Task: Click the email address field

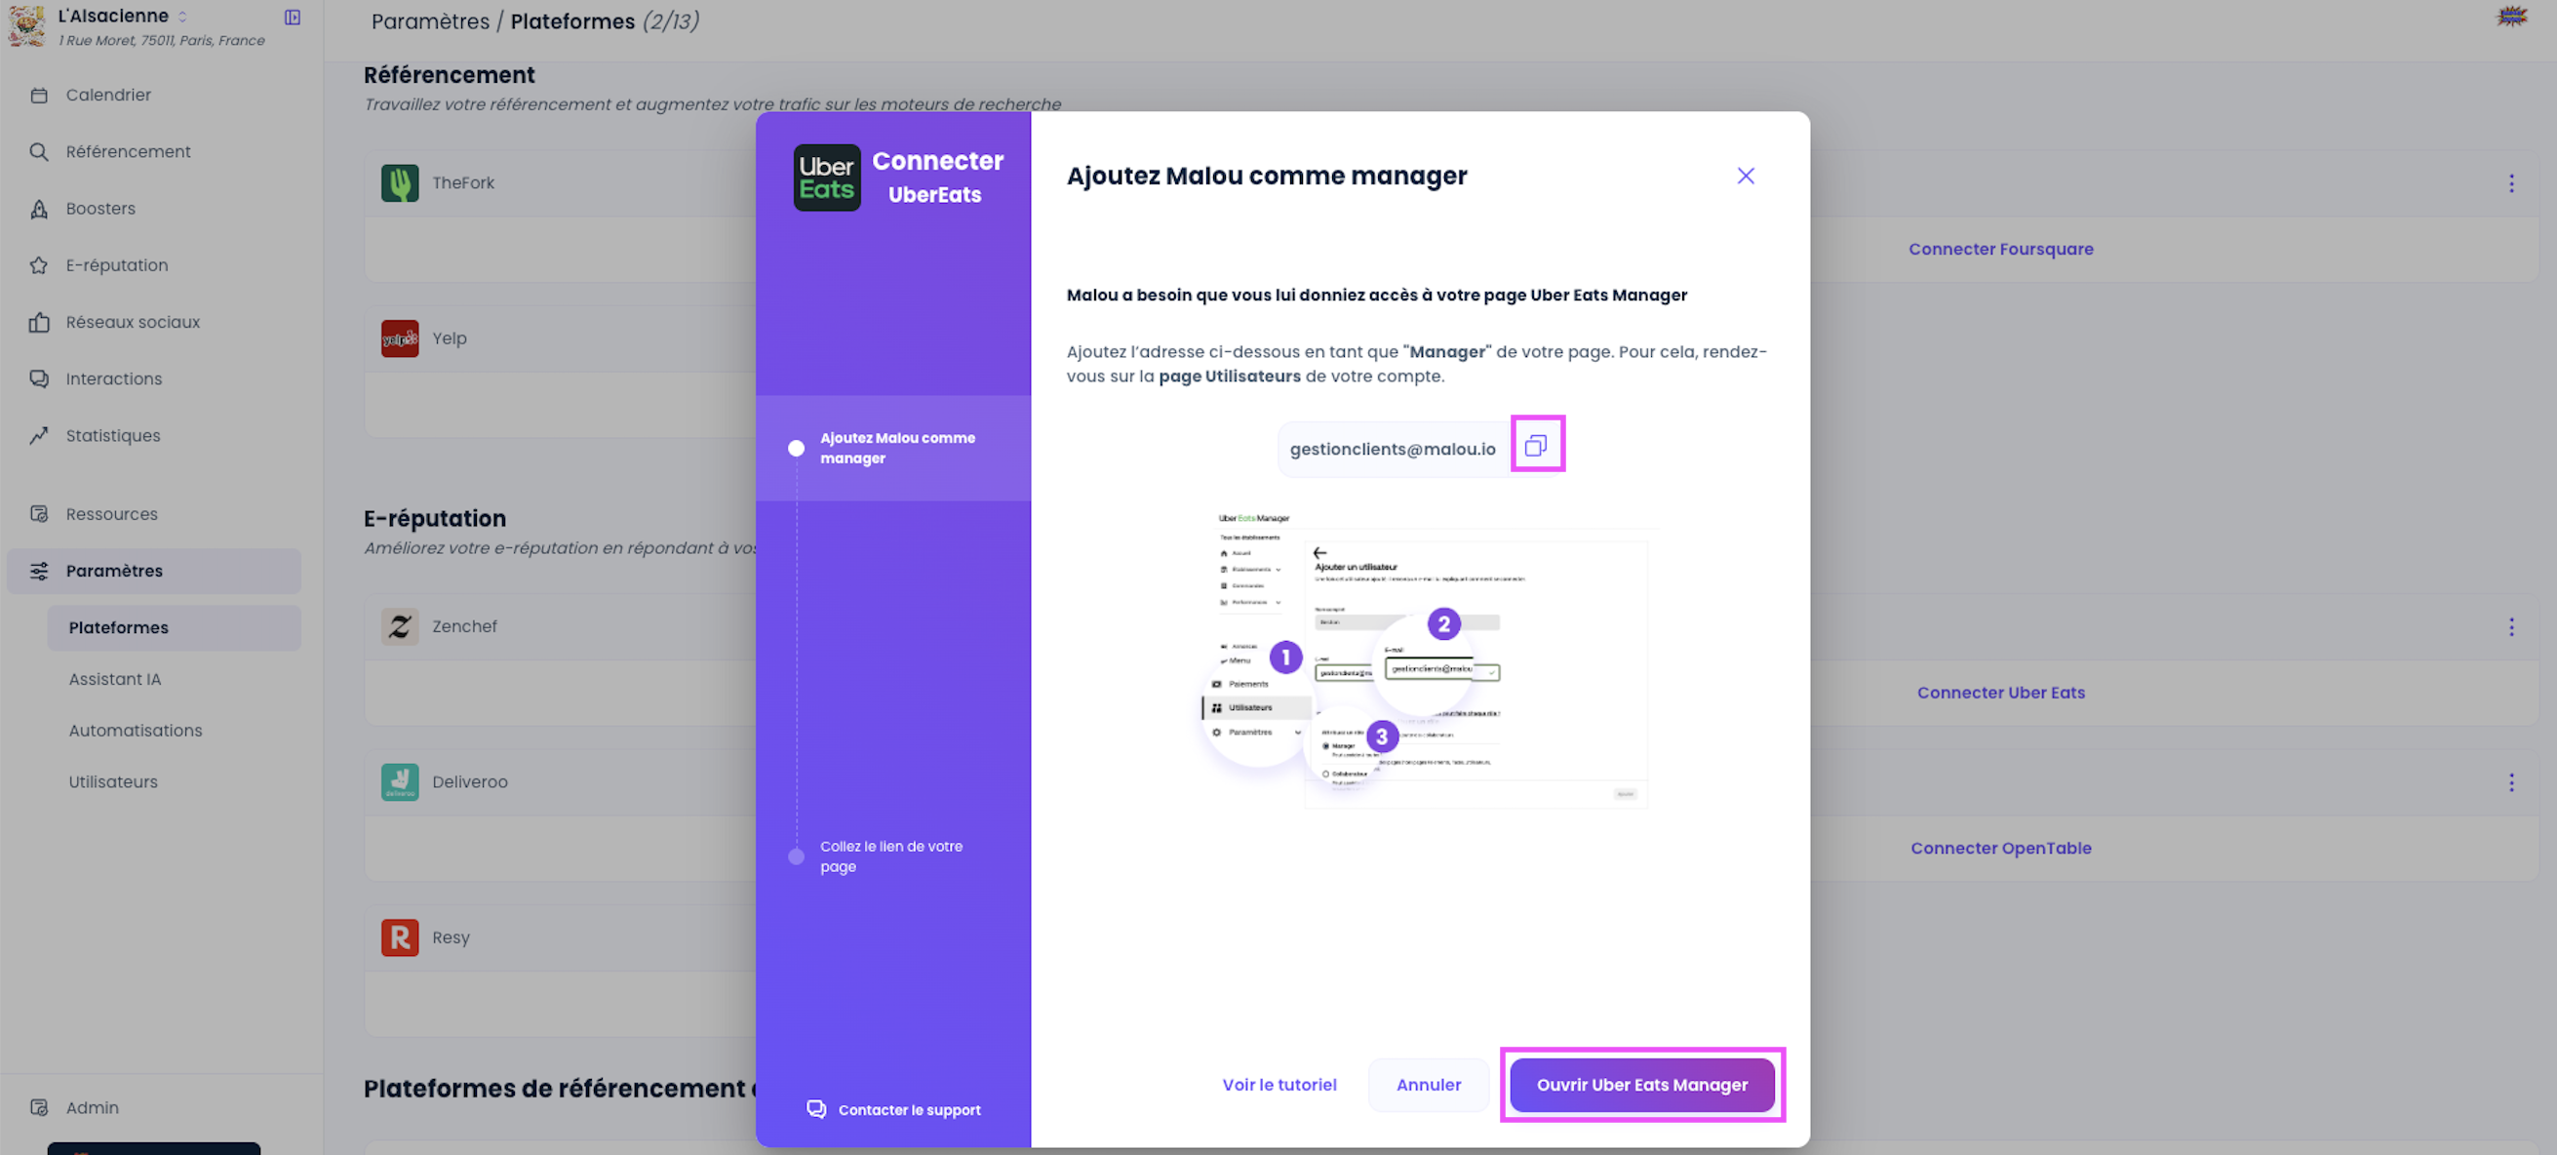Action: point(1392,449)
